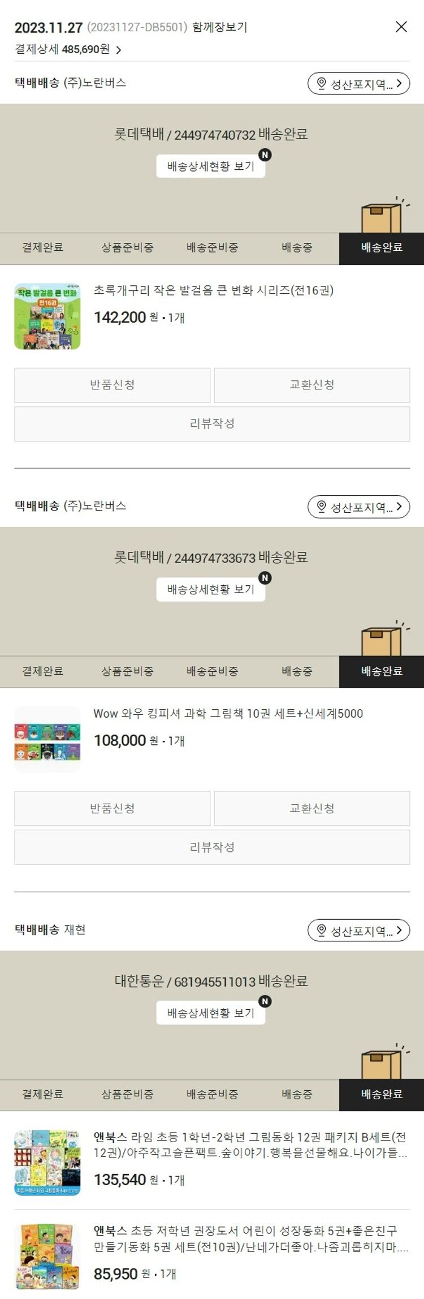
Task: Write review for Wow 킹피셔 set
Action: click(x=212, y=847)
